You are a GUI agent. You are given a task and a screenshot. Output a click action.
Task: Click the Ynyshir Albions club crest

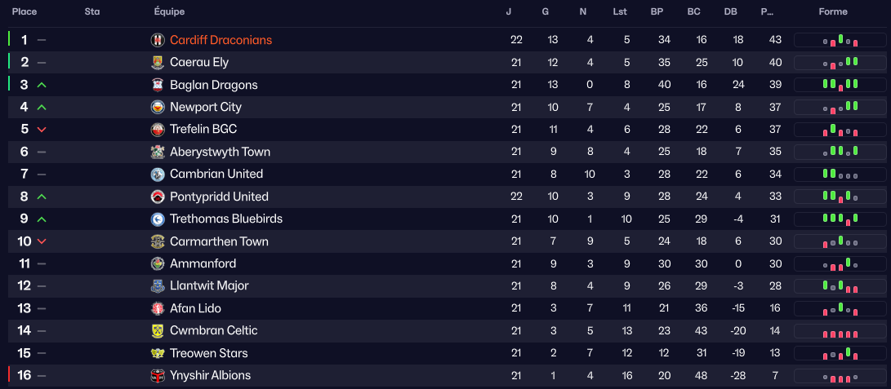point(158,375)
